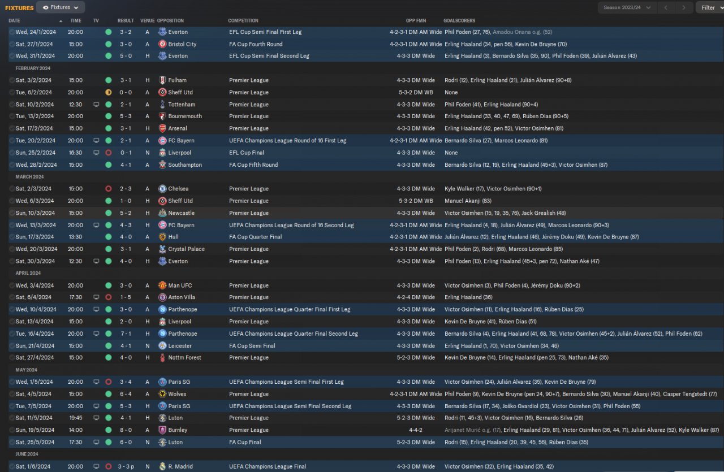The width and height of the screenshot is (724, 472).
Task: Click the TV icon on the Aston Villa row
Action: 96,297
